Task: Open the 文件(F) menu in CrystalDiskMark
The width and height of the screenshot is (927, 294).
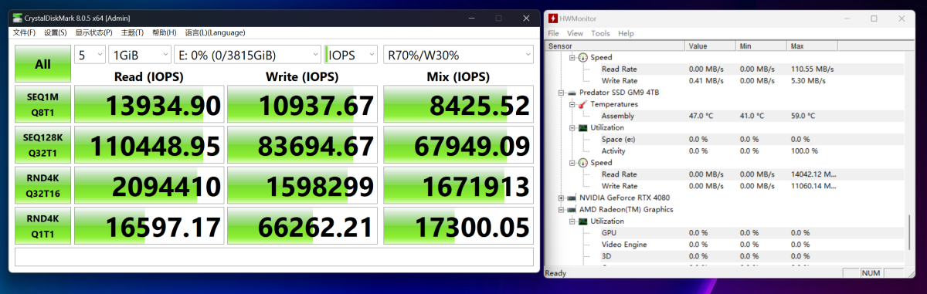Action: point(24,32)
